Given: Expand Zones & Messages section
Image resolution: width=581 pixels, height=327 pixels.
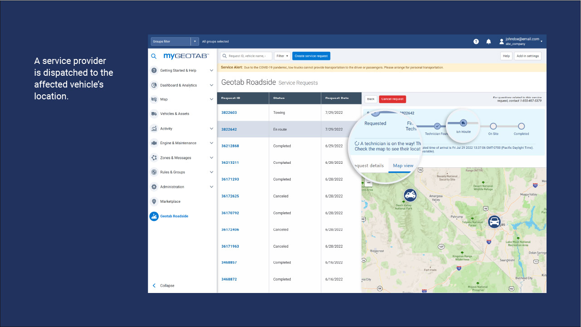Looking at the screenshot, I should [211, 157].
